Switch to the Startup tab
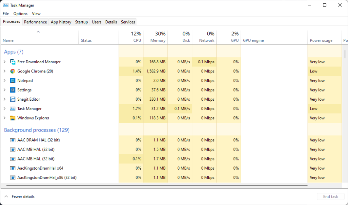 tap(82, 22)
